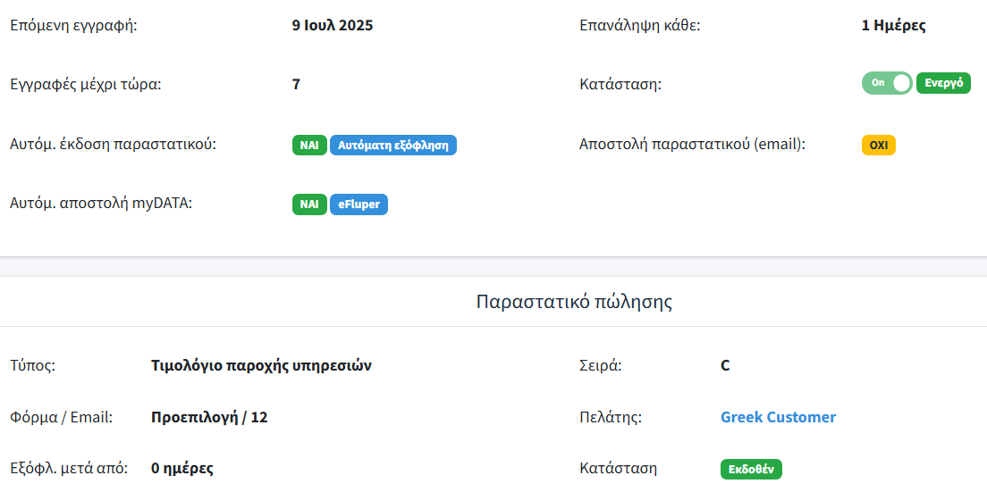Click the Προεπιλογή / 12 form value
Screen dimensions: 987x492
(x=209, y=417)
